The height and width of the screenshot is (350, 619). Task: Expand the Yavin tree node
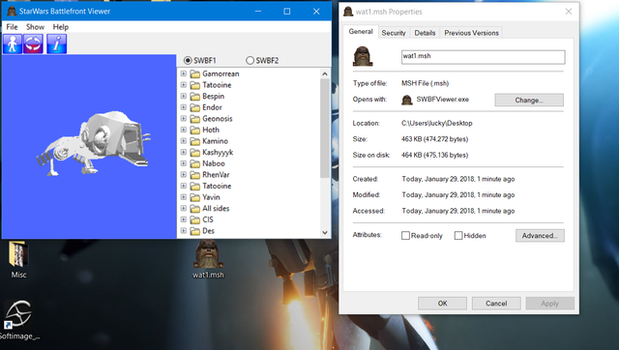(x=184, y=197)
